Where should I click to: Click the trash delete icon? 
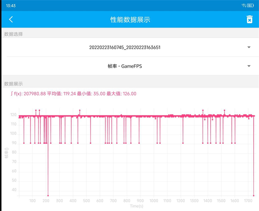[x=249, y=19]
